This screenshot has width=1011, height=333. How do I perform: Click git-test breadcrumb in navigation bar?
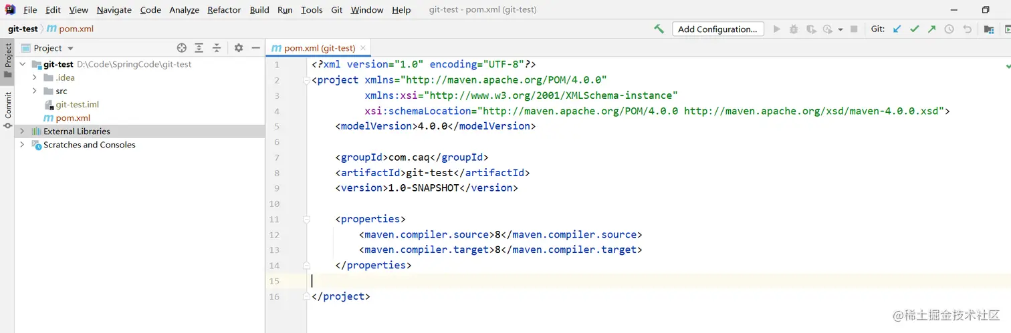23,29
